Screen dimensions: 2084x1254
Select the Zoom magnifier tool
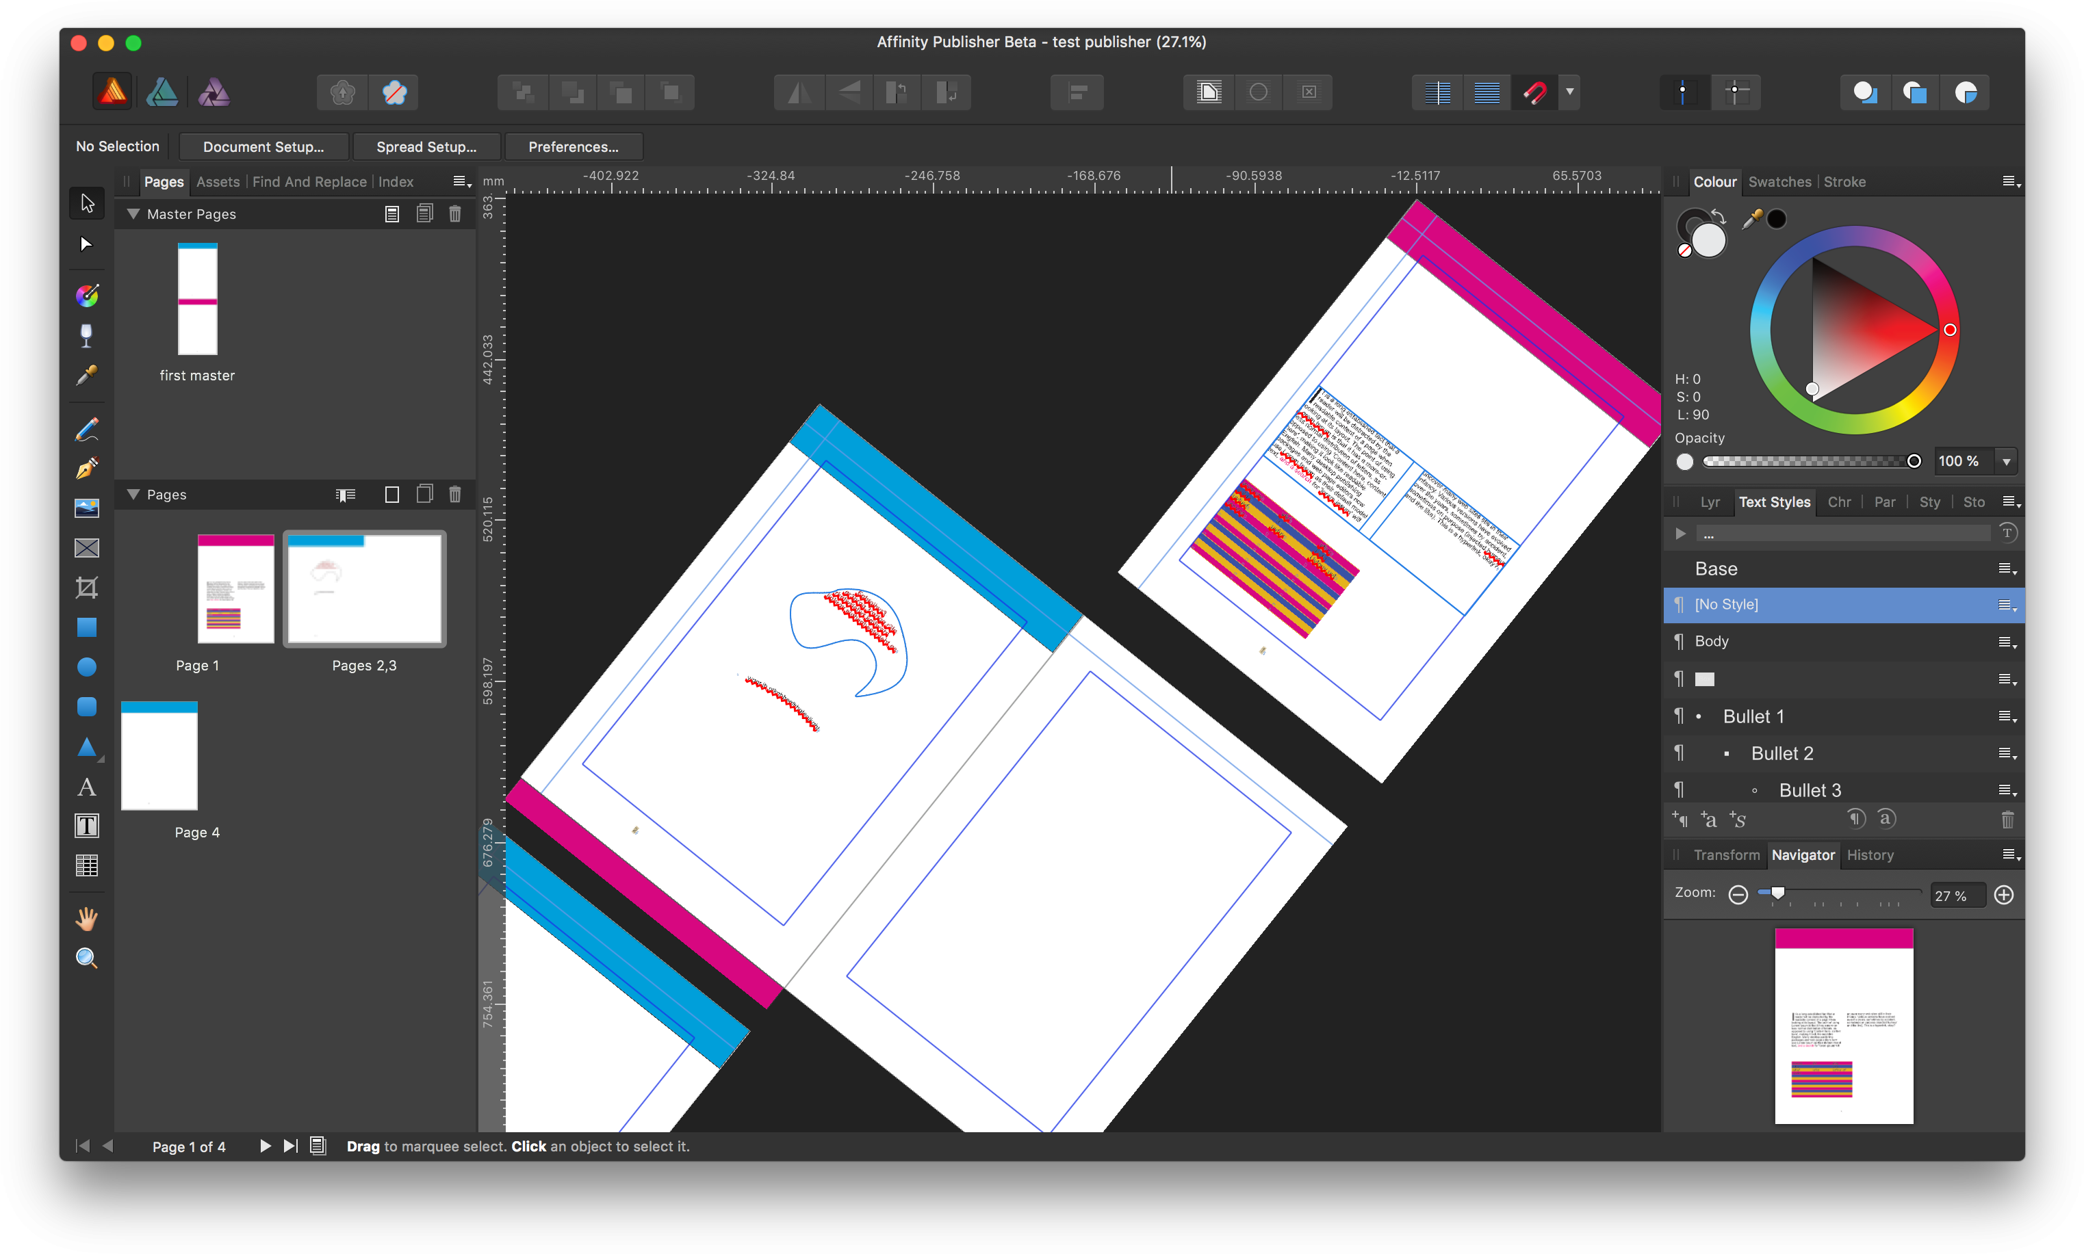coord(86,957)
